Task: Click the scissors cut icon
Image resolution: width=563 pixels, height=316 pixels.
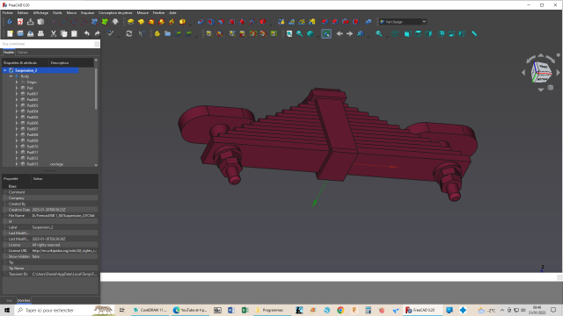Action: coord(54,33)
